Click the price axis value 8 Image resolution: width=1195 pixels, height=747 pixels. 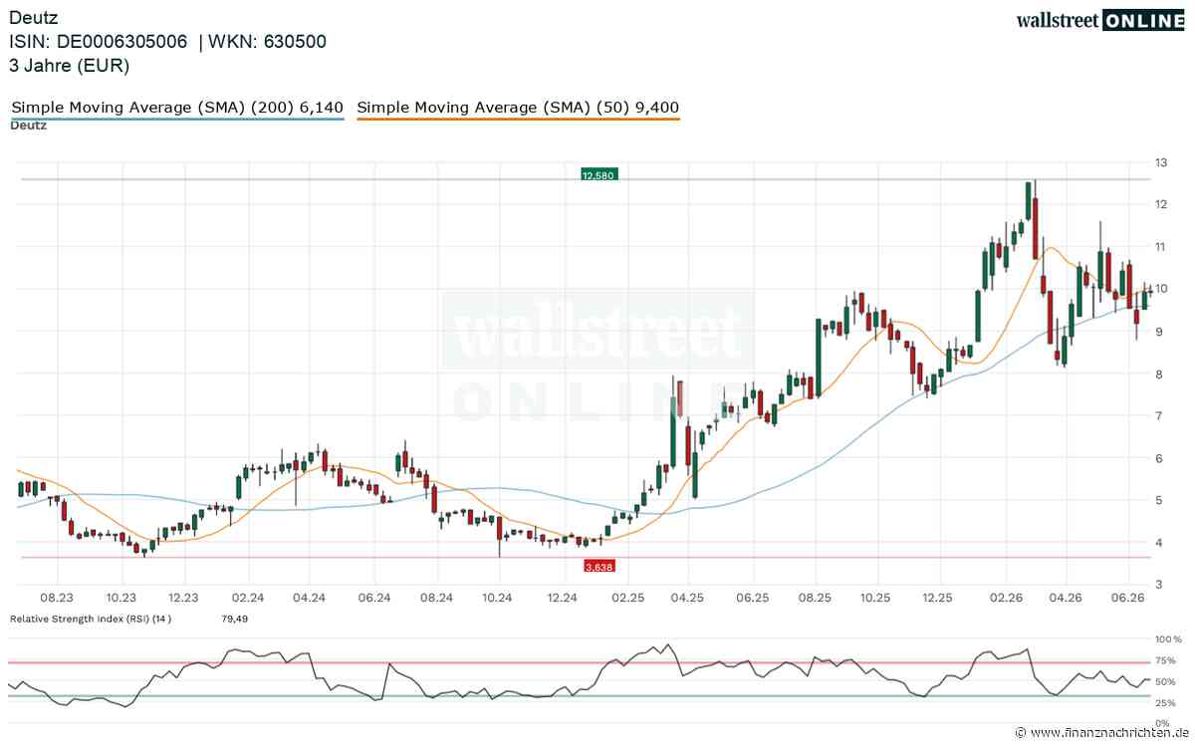point(1159,373)
